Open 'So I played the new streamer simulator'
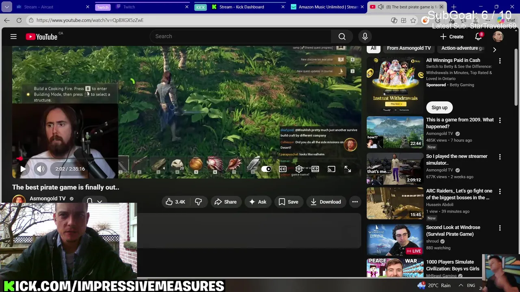 pos(457,159)
